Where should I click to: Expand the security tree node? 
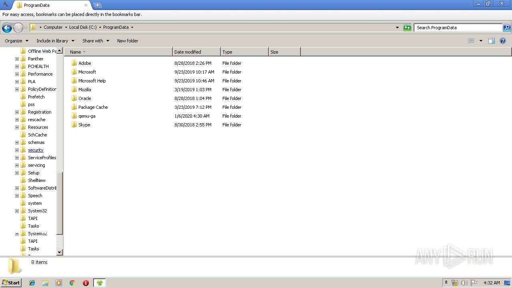coord(17,150)
